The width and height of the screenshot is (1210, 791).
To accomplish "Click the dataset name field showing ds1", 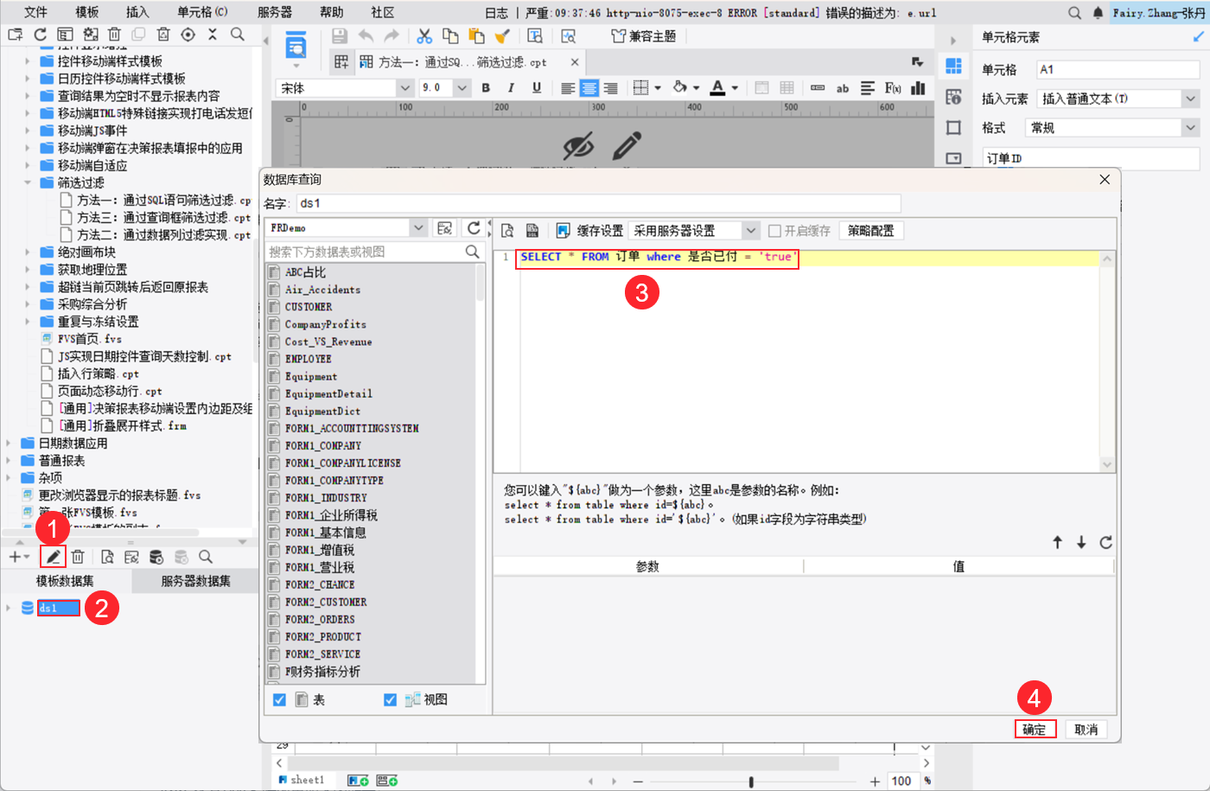I will 598,203.
